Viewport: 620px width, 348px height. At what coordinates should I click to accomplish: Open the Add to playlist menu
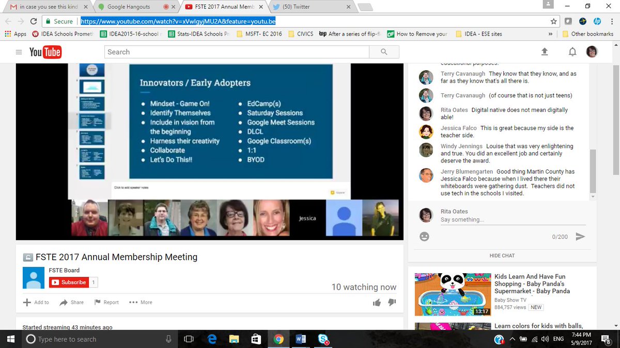click(36, 303)
